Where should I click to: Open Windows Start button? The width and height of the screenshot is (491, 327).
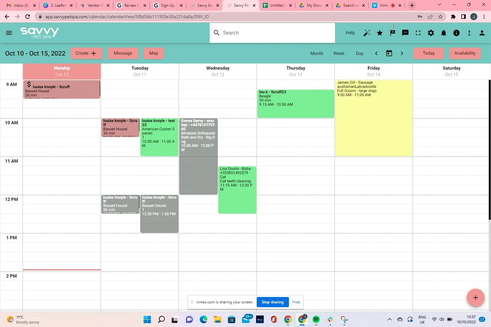coord(147,319)
